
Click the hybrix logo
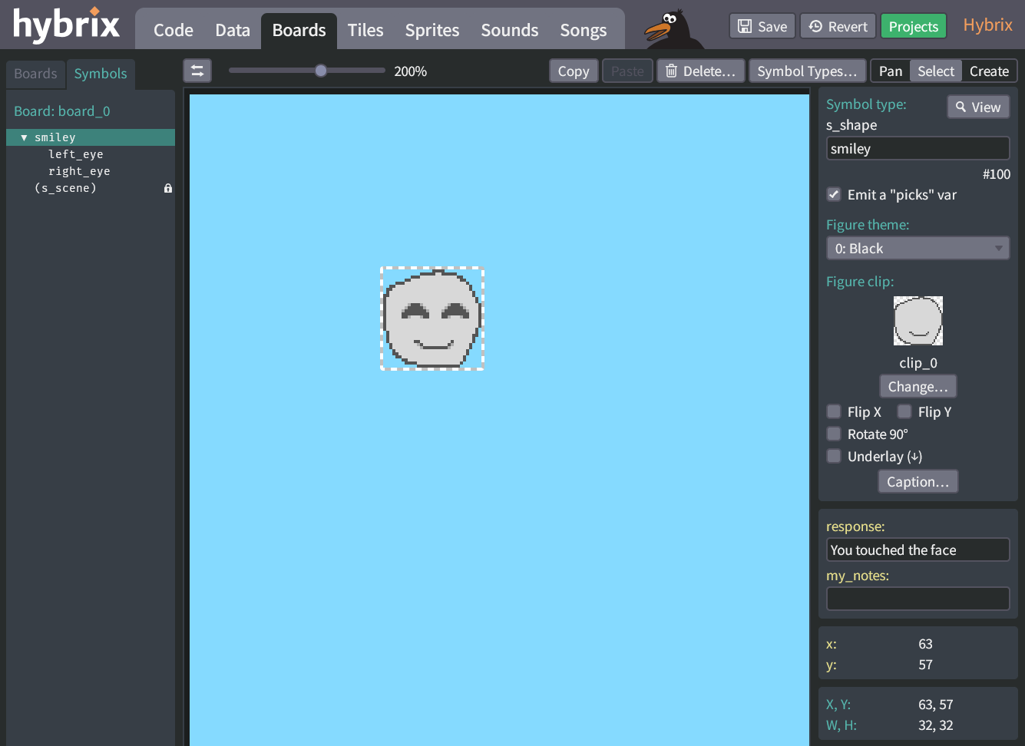(x=67, y=25)
